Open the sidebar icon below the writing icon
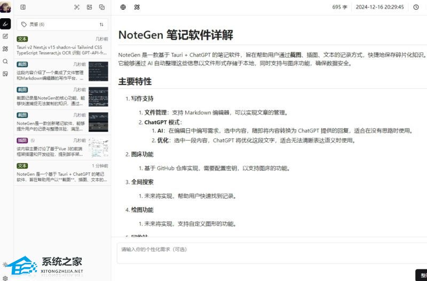The image size is (427, 281). (x=5, y=49)
